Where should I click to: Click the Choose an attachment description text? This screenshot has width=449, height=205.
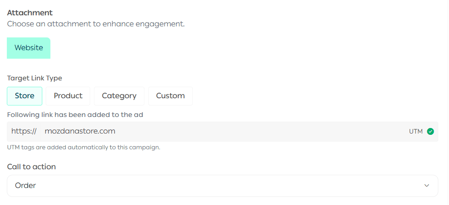tap(96, 24)
